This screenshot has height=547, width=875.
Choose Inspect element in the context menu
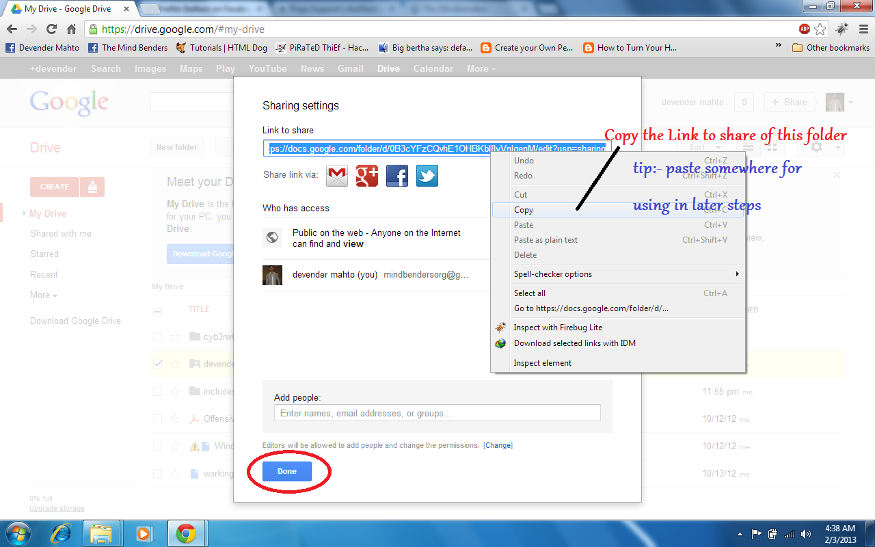pyautogui.click(x=618, y=363)
